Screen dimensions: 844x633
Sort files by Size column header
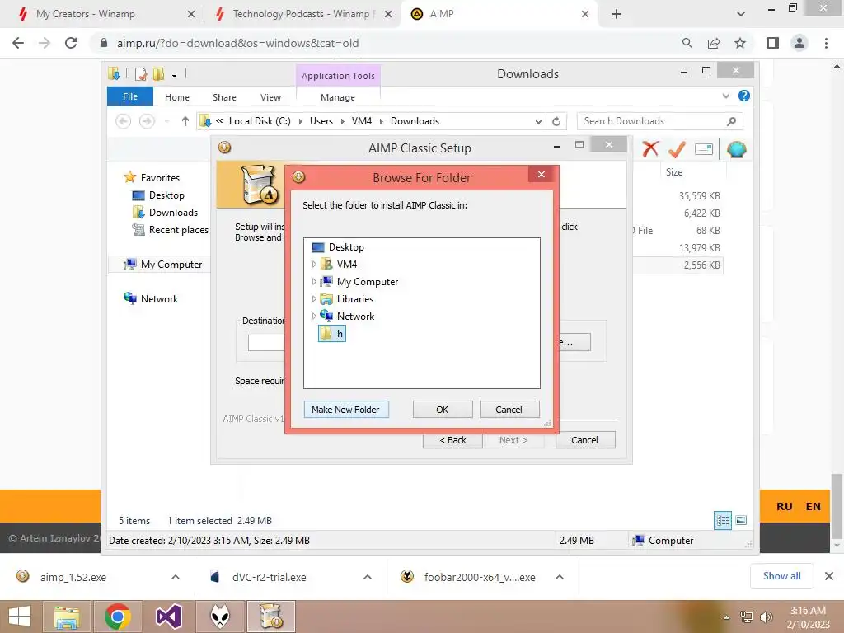[x=674, y=172]
